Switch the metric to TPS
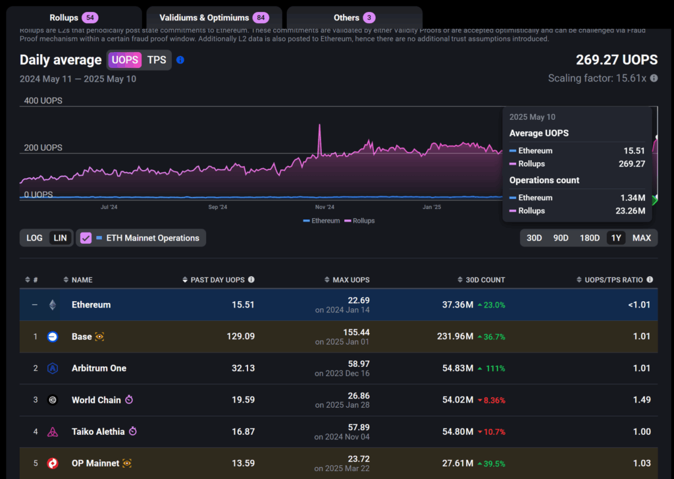Viewport: 674px width, 479px height. pos(157,60)
